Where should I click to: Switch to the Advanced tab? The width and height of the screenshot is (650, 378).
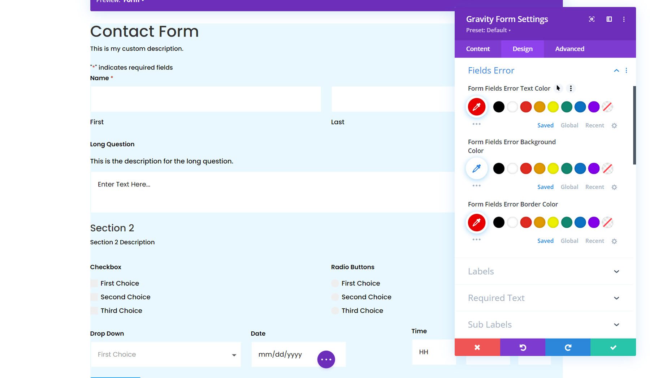point(569,48)
